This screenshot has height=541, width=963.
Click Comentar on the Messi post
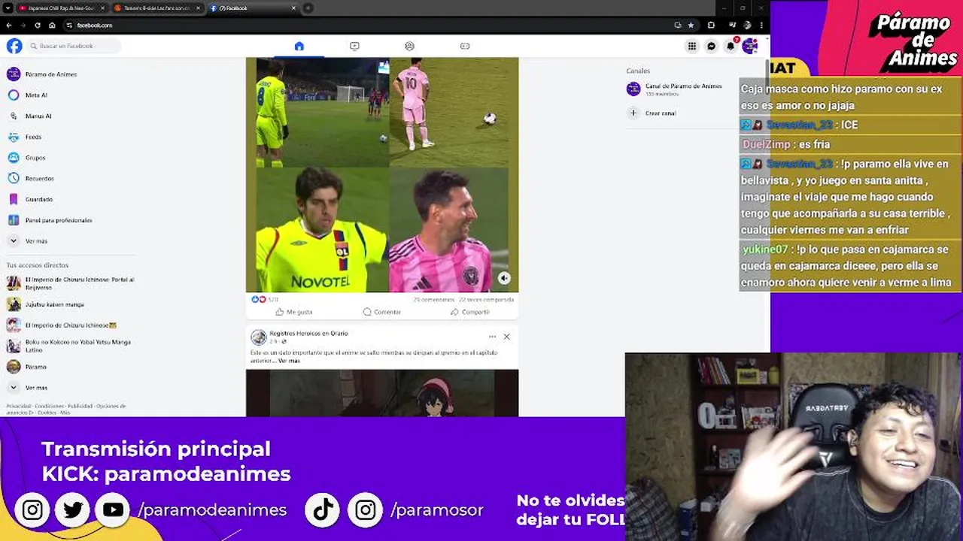381,312
